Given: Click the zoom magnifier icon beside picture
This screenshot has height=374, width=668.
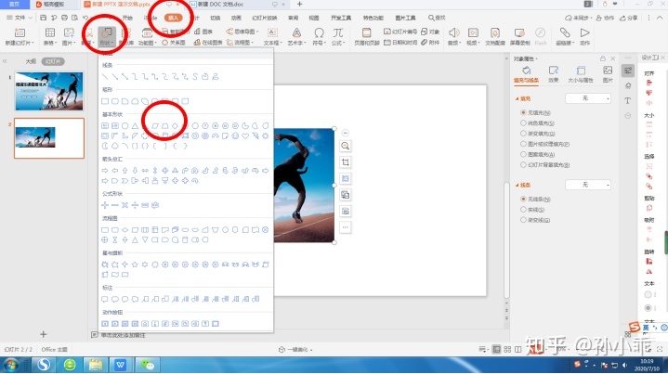Looking at the screenshot, I should point(345,146).
